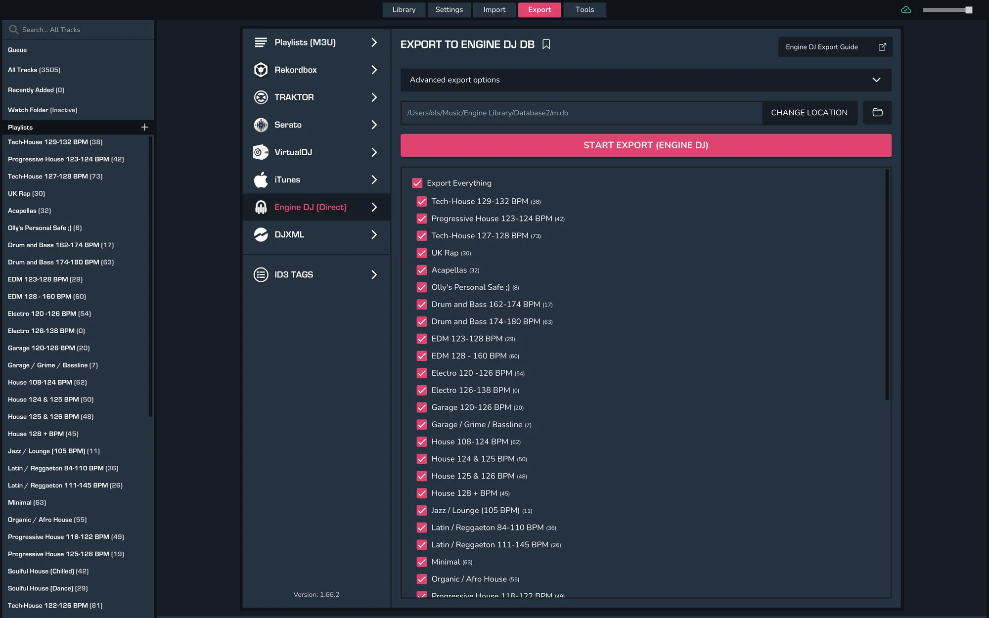Open the Tools tab
The width and height of the screenshot is (989, 618).
click(584, 10)
